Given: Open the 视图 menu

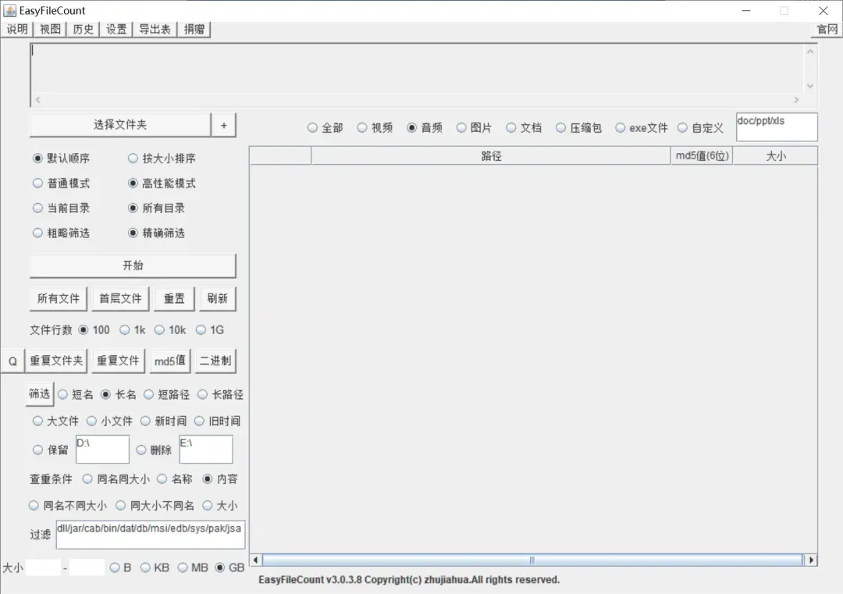Looking at the screenshot, I should click(x=50, y=29).
